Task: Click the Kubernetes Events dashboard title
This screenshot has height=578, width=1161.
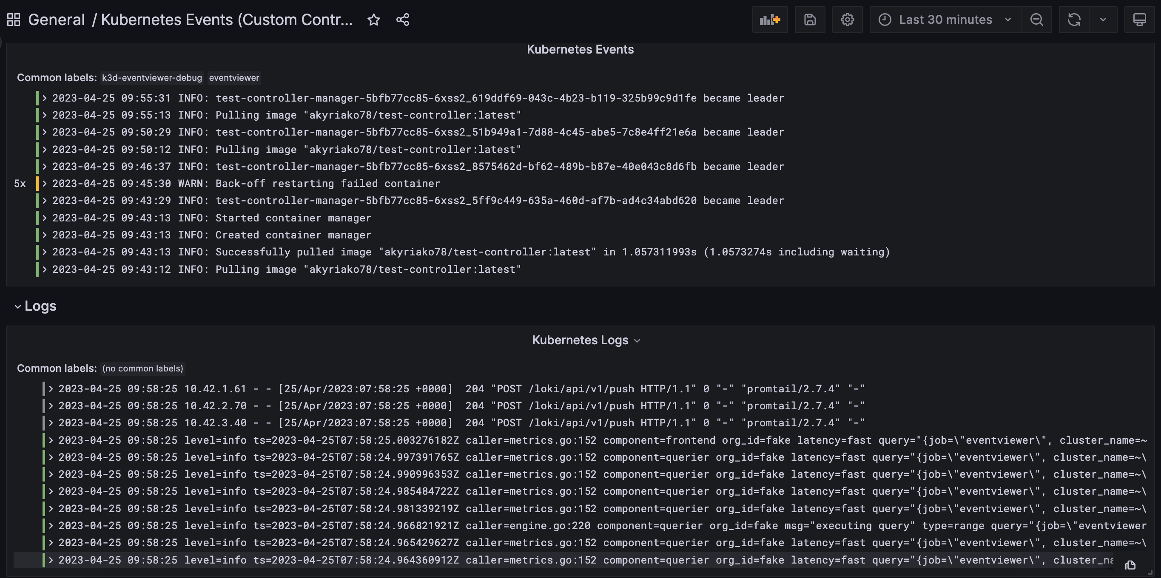Action: click(x=227, y=20)
